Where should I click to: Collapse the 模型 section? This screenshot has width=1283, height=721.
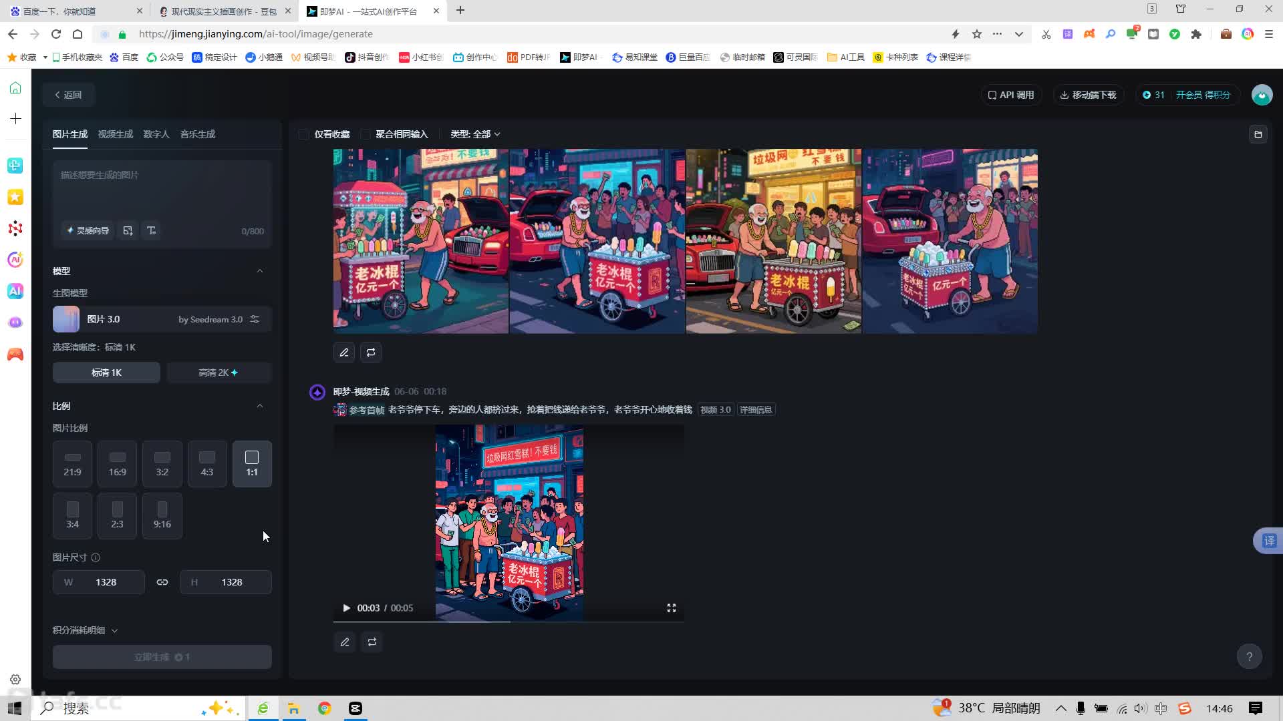(260, 271)
